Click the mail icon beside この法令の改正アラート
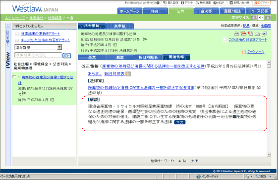Screen dimensions: 278x180 pyautogui.click(x=225, y=40)
